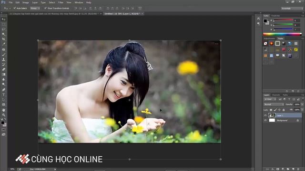Select the Lasso tool
The width and height of the screenshot is (305, 171).
click(3, 29)
